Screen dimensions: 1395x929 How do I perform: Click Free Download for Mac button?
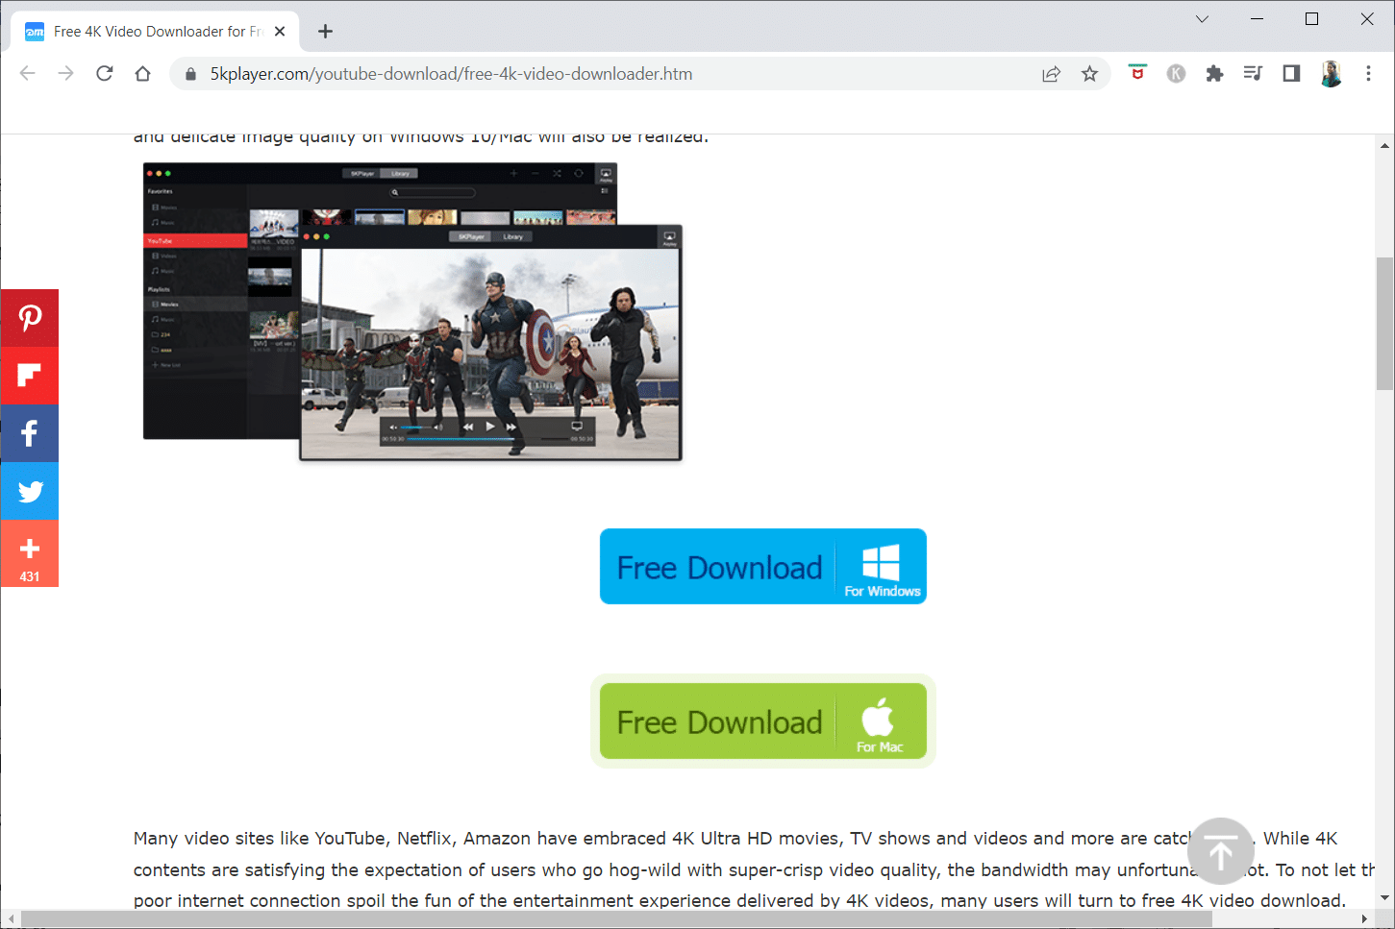tap(763, 721)
